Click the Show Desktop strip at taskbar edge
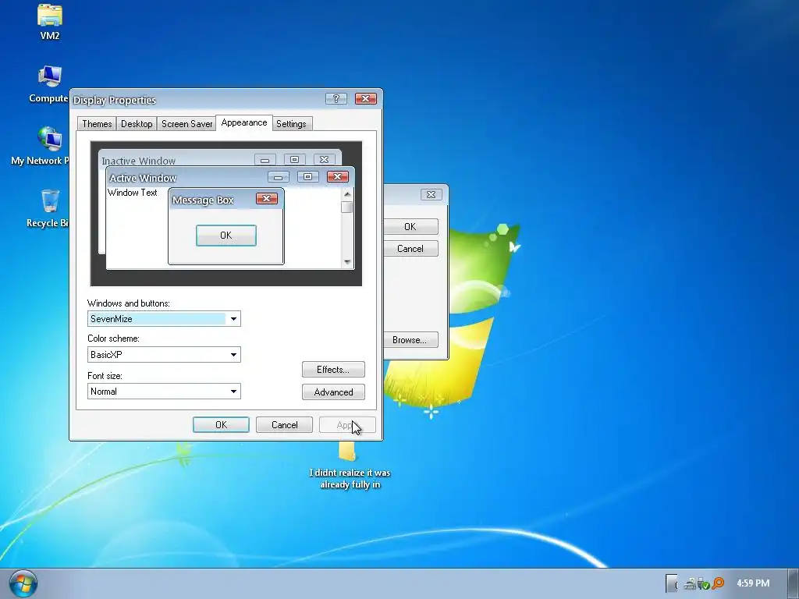This screenshot has width=799, height=599. pos(793,583)
